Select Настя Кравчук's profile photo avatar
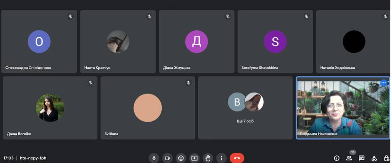This screenshot has height=164, width=391. pos(118,42)
